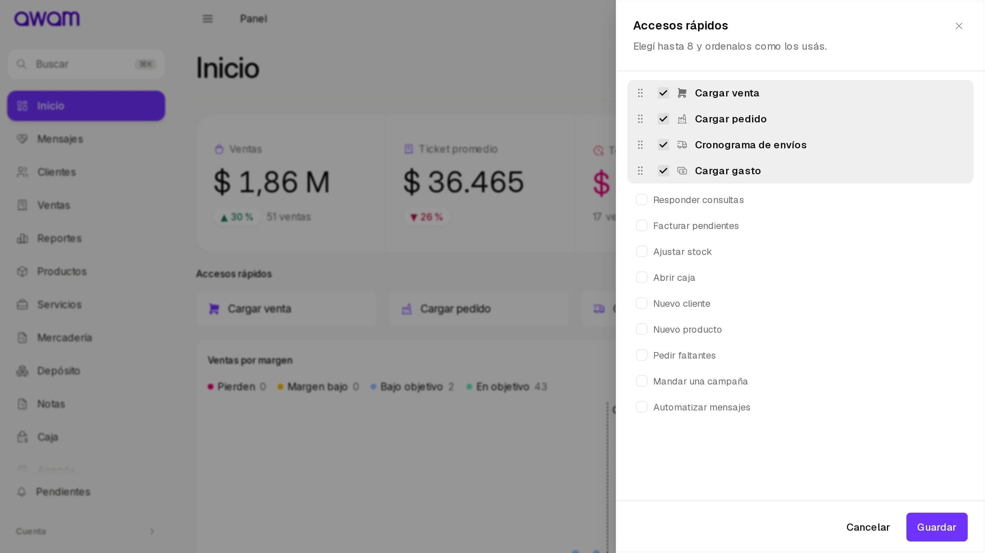Uncheck the Cargar pedido checkbox
985x553 pixels.
click(663, 119)
